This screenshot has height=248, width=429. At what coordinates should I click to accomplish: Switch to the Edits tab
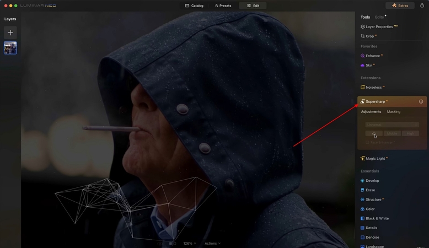pyautogui.click(x=379, y=17)
